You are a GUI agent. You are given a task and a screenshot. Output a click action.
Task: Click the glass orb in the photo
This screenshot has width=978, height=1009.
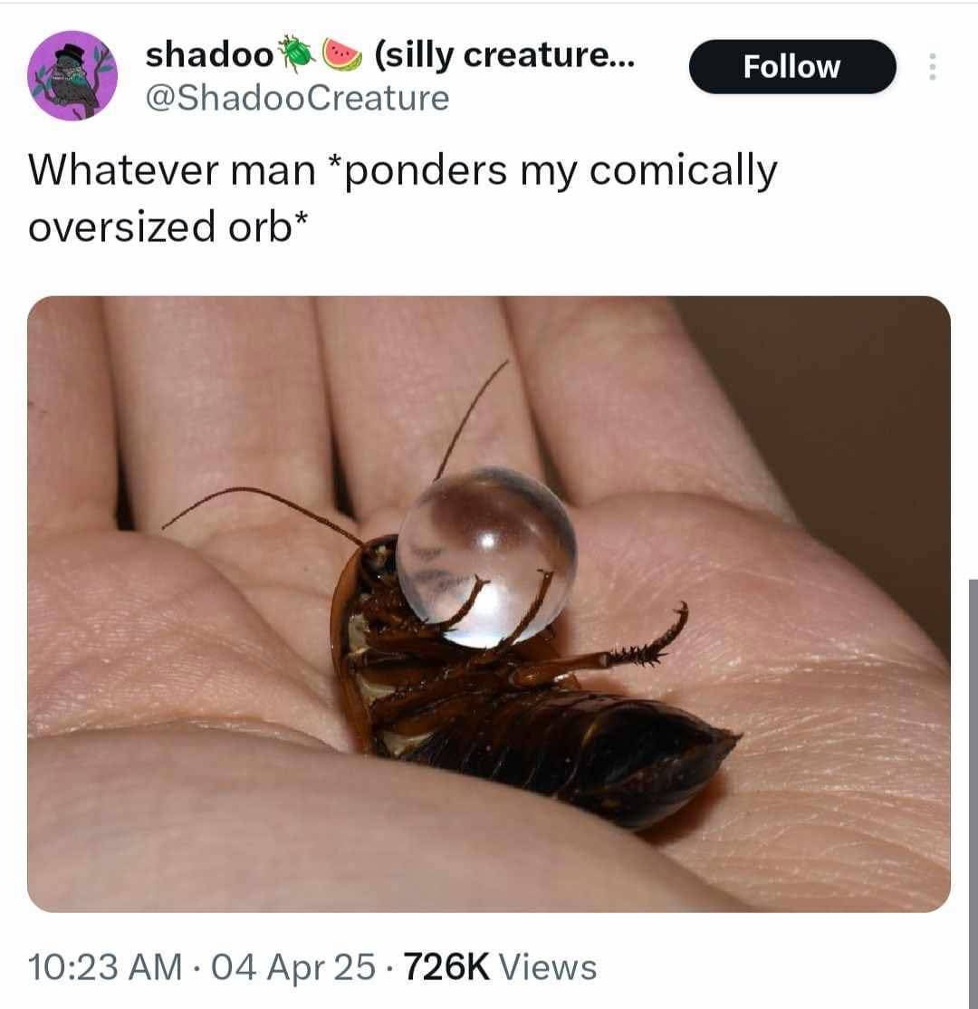pyautogui.click(x=486, y=557)
